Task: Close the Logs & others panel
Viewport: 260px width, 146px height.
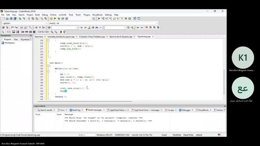Action: click(225, 106)
